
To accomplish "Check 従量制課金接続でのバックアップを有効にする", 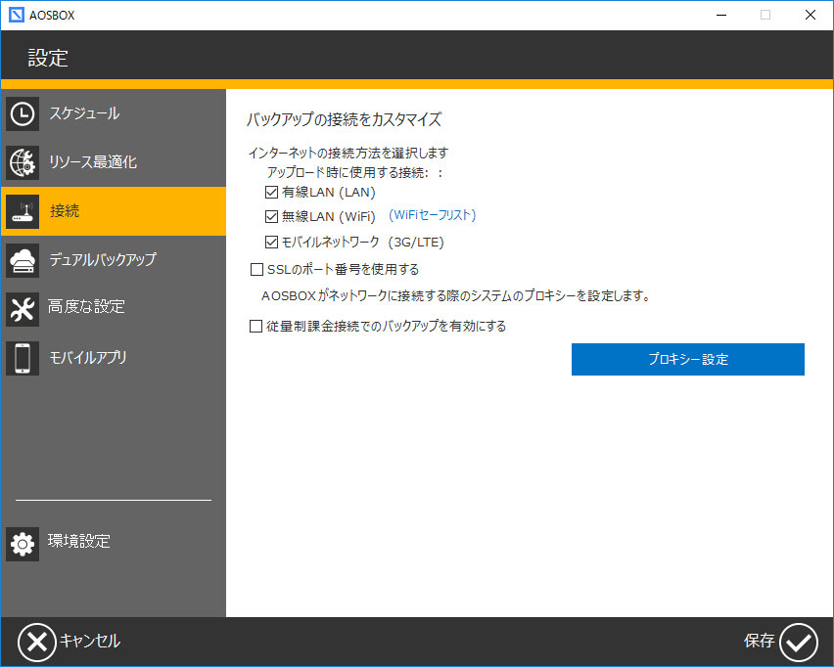I will click(x=255, y=326).
